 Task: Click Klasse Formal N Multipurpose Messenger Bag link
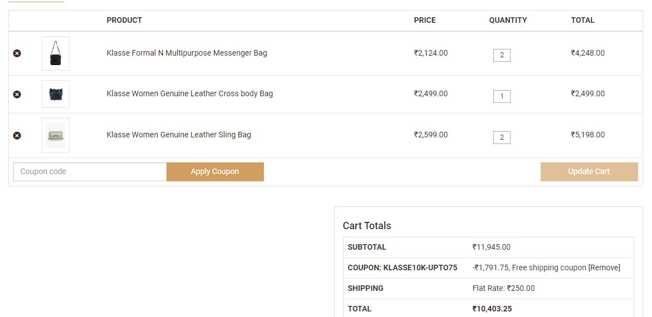[x=187, y=53]
